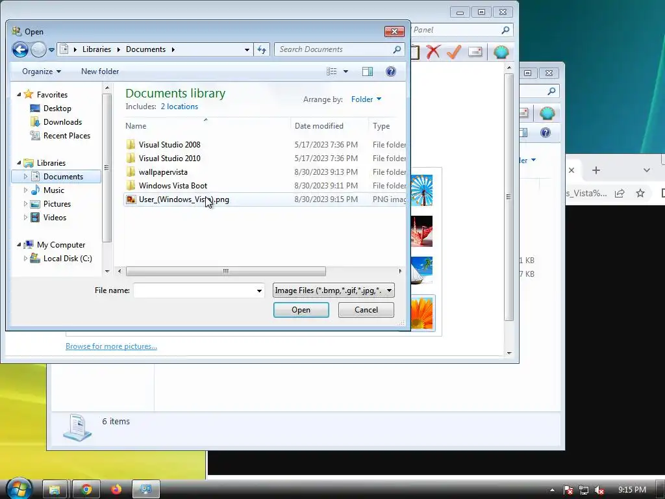665x499 pixels.
Task: Choose the orange flower account picture
Action: point(421,313)
